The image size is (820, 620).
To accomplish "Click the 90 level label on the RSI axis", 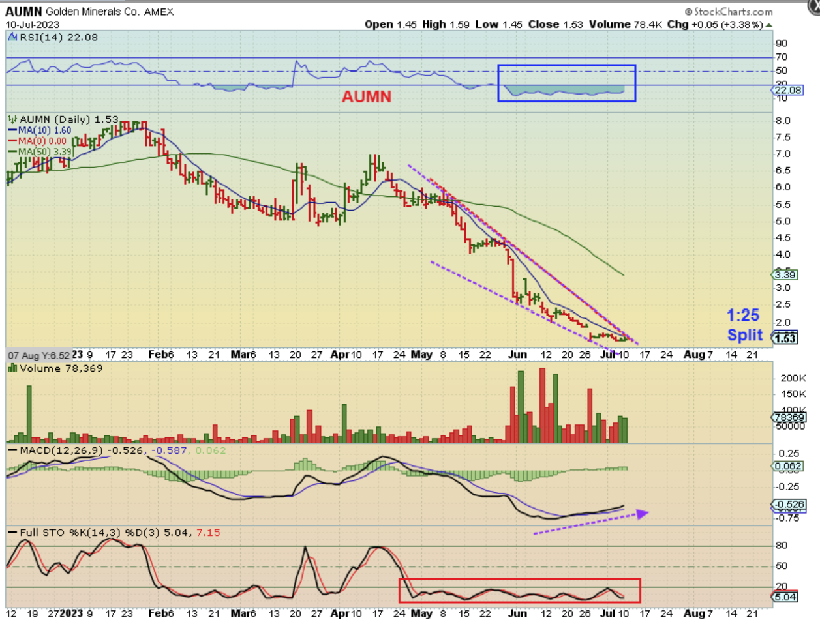I will pyautogui.click(x=782, y=43).
